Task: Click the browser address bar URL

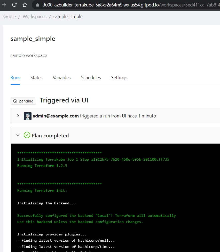Action: [x=131, y=5]
